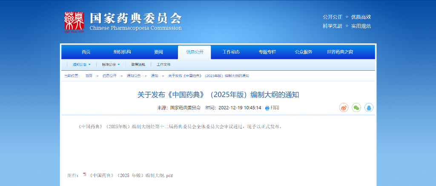Go to the 组织机构 tab
436x186 pixels.
[122, 52]
